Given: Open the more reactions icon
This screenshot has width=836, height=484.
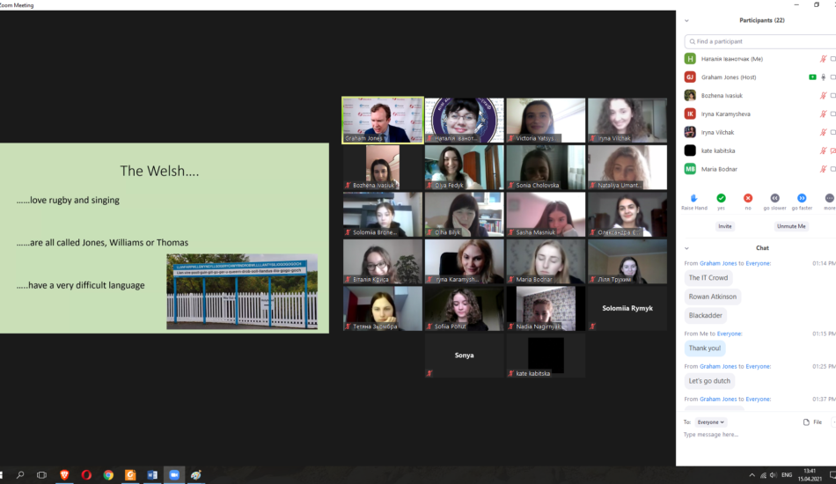Looking at the screenshot, I should pos(829,198).
